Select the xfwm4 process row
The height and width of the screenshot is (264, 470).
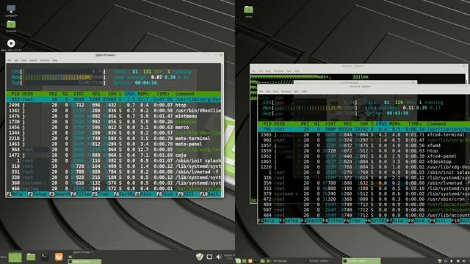tap(364, 145)
